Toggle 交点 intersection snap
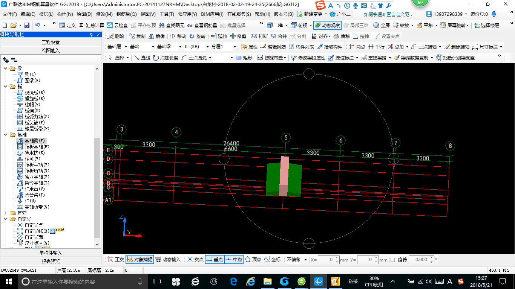515x289 pixels. tap(195, 259)
